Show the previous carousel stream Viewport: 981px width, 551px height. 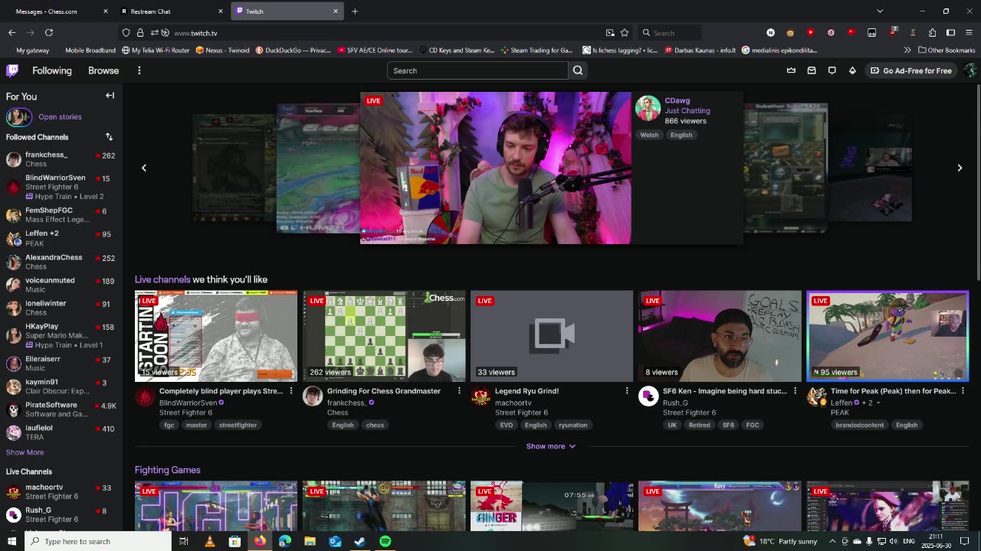pyautogui.click(x=143, y=168)
